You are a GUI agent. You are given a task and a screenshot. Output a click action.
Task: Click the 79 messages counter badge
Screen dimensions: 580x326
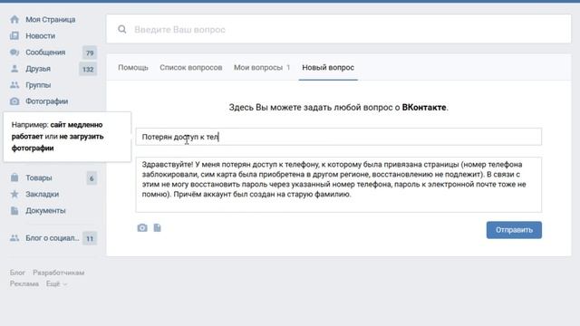pyautogui.click(x=90, y=53)
